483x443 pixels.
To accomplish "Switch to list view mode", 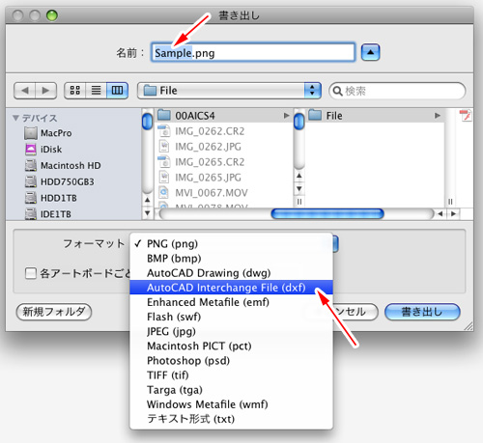I will point(96,91).
